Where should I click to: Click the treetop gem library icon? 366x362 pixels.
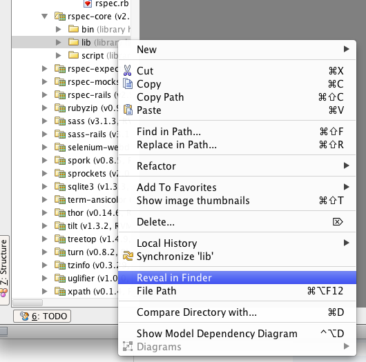[60, 239]
